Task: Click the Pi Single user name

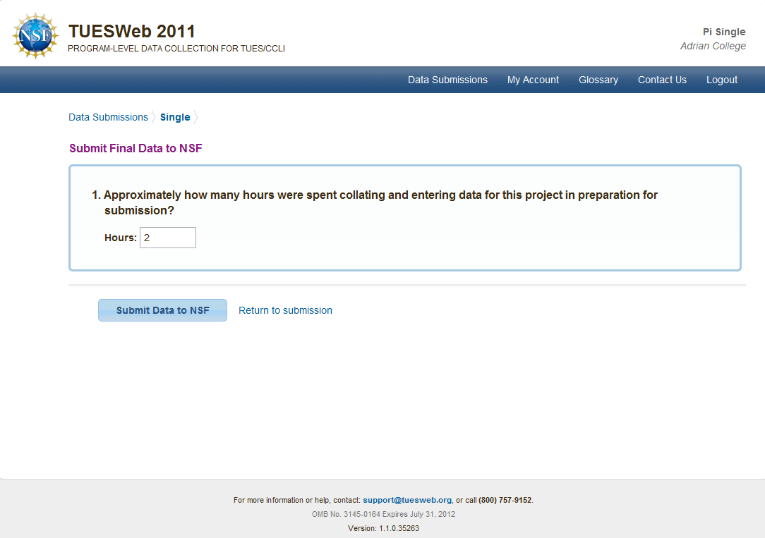Action: 724,32
